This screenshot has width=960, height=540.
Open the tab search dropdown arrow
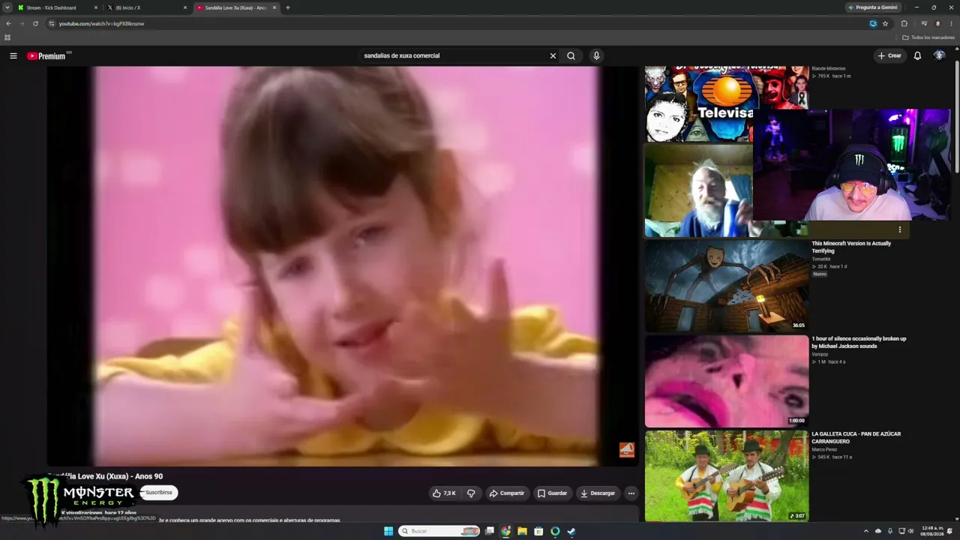[7, 7]
